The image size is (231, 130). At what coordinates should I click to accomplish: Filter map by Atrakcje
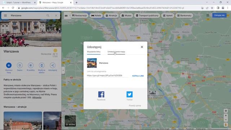(x=111, y=16)
